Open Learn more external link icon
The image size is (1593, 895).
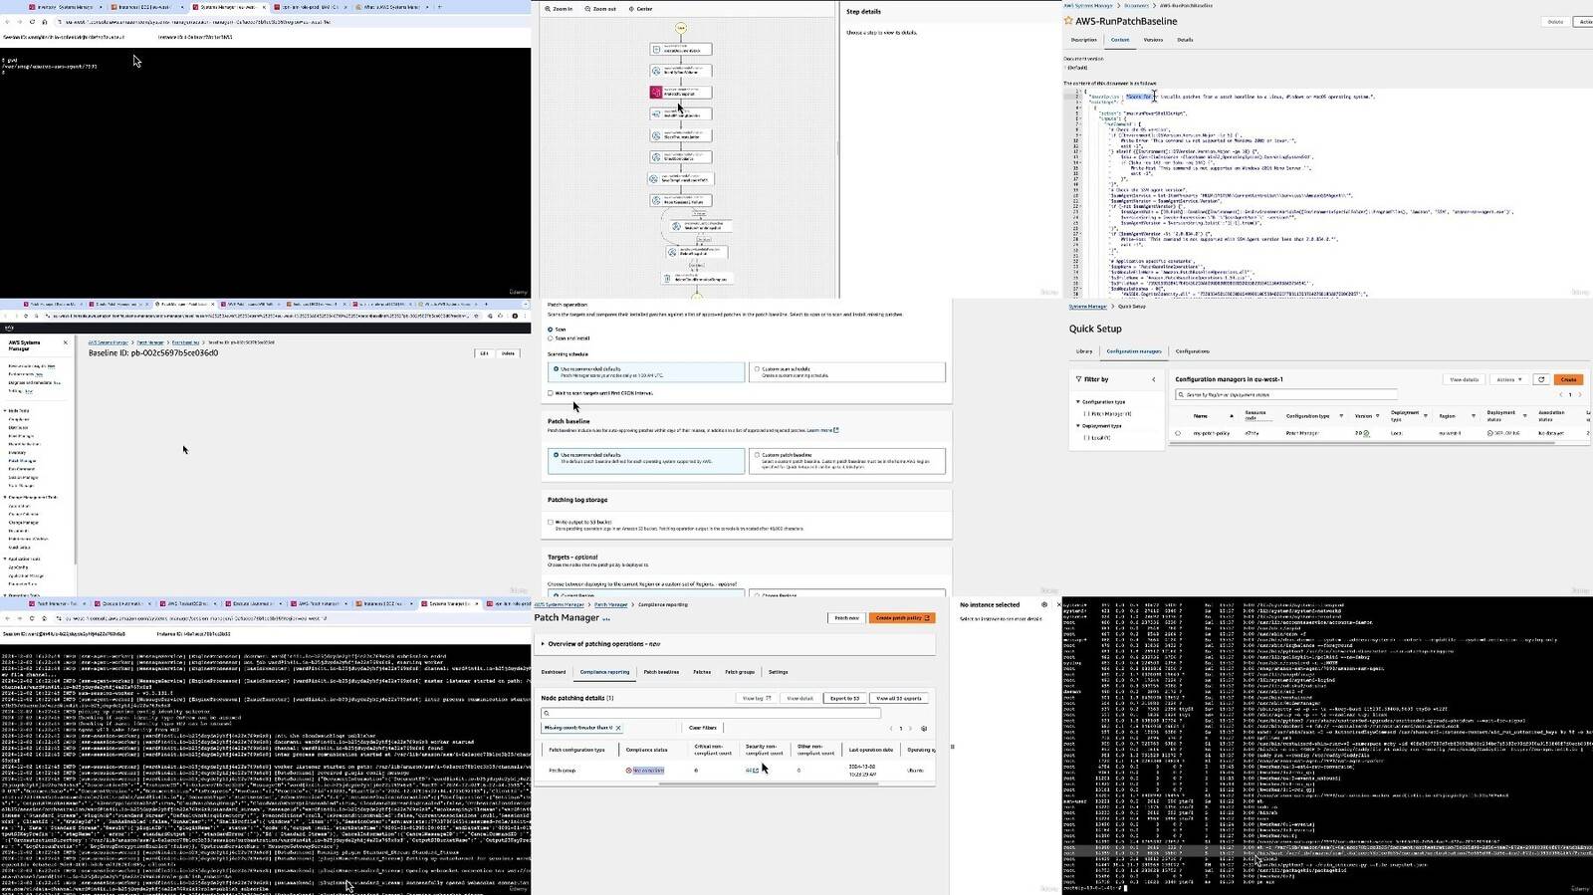pos(836,430)
